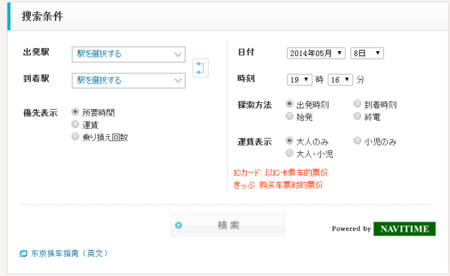Select 大人・小児 fare display option
The image size is (450, 276).
[289, 153]
